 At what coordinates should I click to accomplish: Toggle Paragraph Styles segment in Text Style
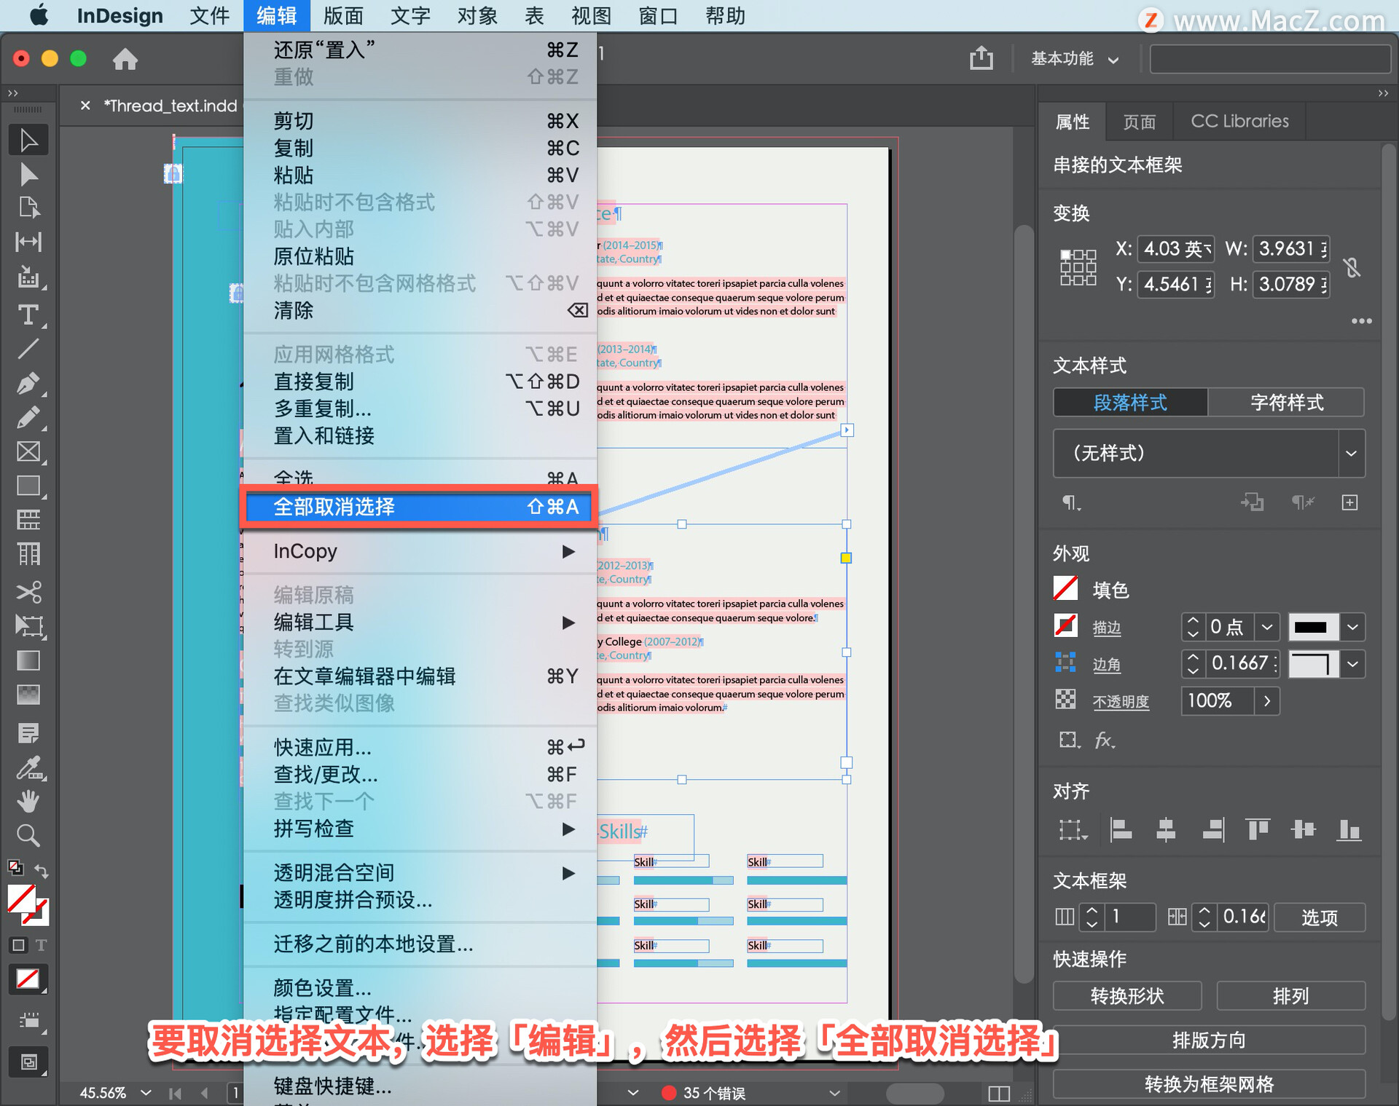pos(1130,403)
